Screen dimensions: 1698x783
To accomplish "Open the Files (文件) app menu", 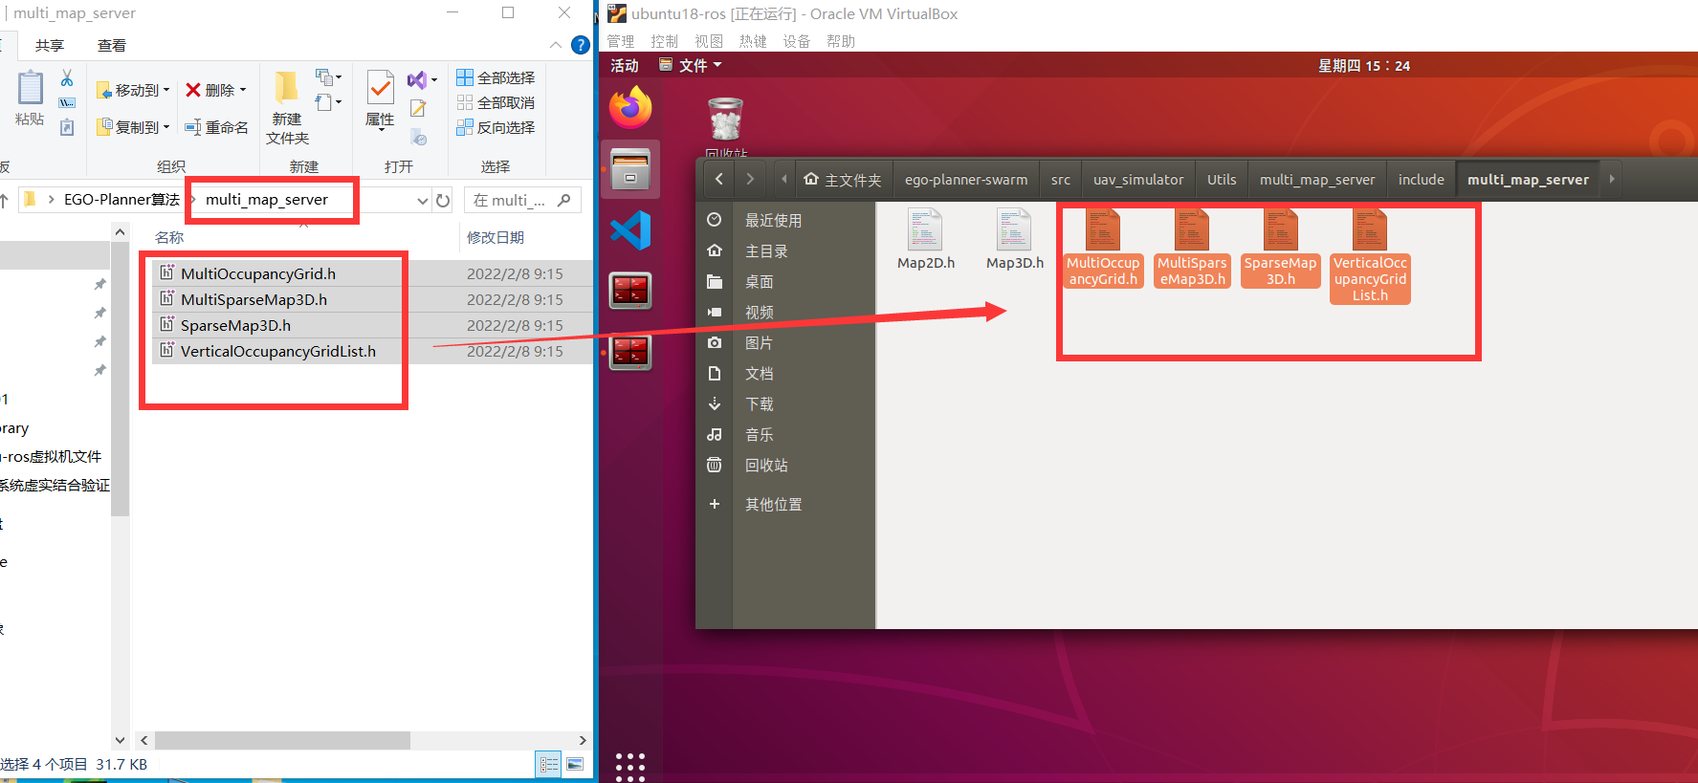I will click(691, 65).
